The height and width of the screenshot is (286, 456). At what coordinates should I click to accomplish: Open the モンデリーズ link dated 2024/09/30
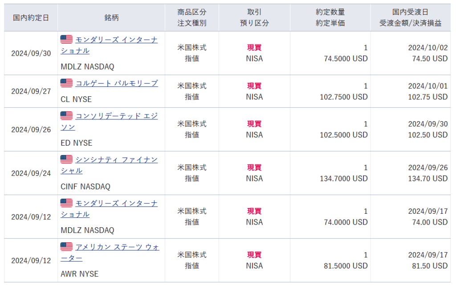tap(116, 40)
